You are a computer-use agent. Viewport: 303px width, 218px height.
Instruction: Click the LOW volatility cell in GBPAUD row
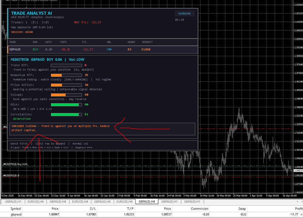[x=109, y=49]
